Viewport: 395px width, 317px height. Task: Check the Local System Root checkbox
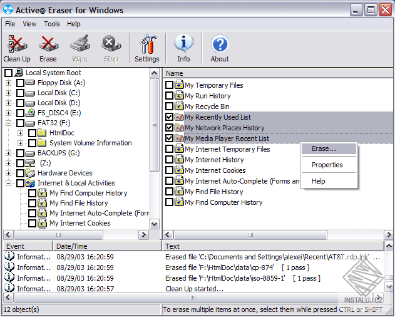click(x=8, y=73)
